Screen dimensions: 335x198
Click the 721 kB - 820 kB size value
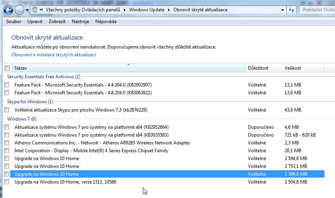pos(300,135)
